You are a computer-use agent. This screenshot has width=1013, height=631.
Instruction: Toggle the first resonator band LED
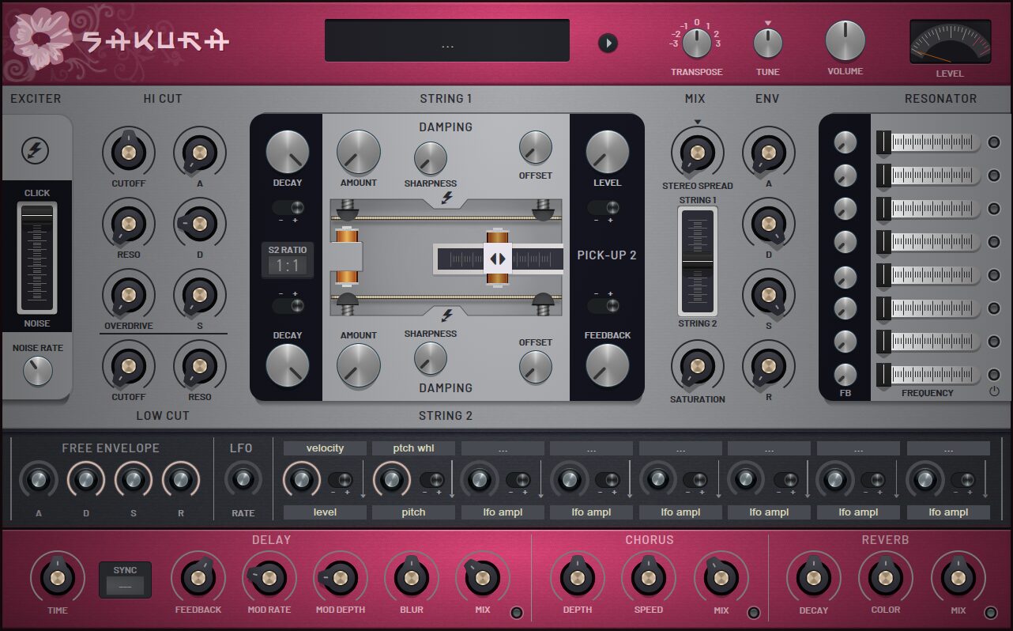pos(994,142)
